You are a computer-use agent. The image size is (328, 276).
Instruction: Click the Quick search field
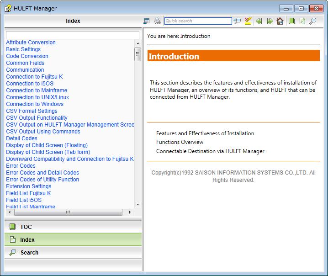[x=198, y=21]
